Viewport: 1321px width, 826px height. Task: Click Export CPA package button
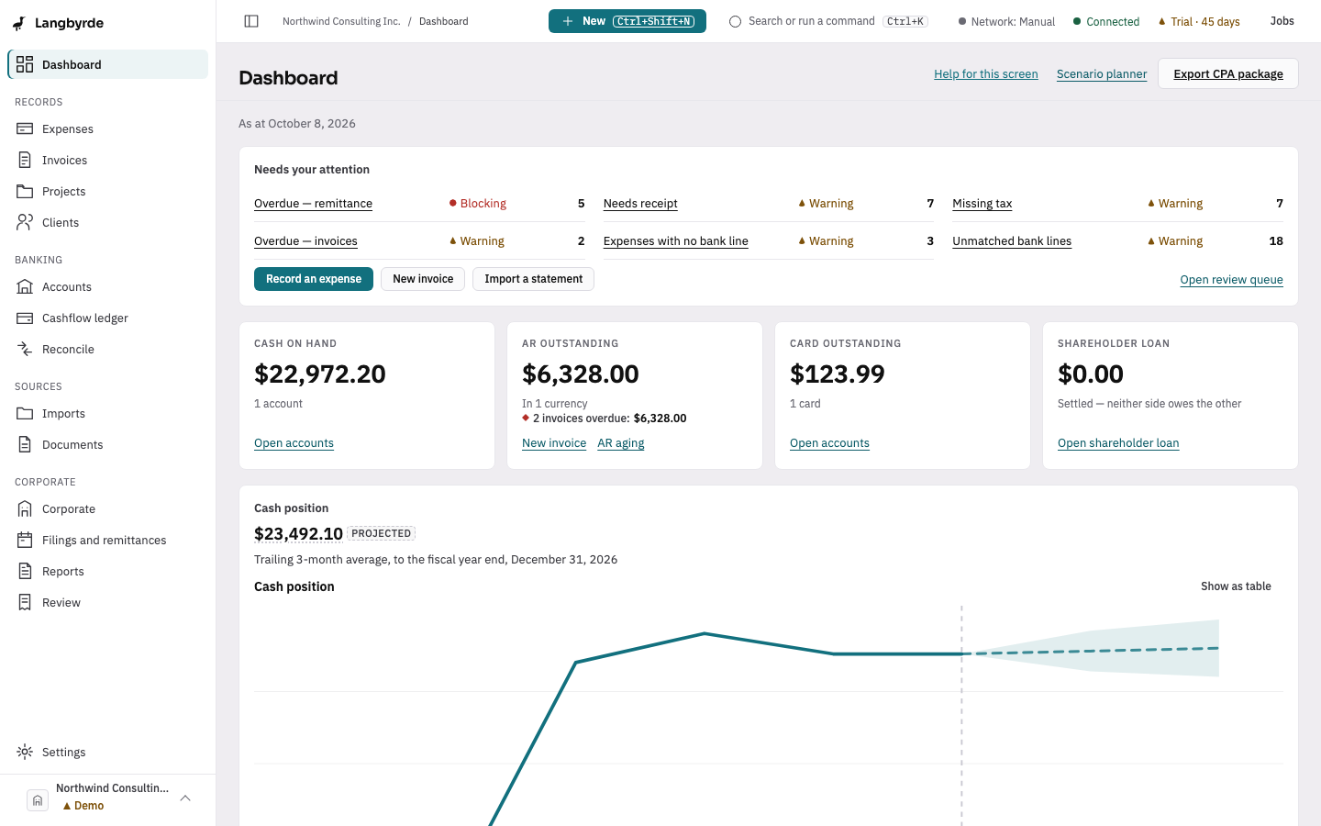(x=1227, y=73)
